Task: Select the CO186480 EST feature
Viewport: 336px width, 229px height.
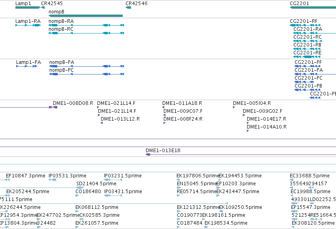Action: (77, 195)
